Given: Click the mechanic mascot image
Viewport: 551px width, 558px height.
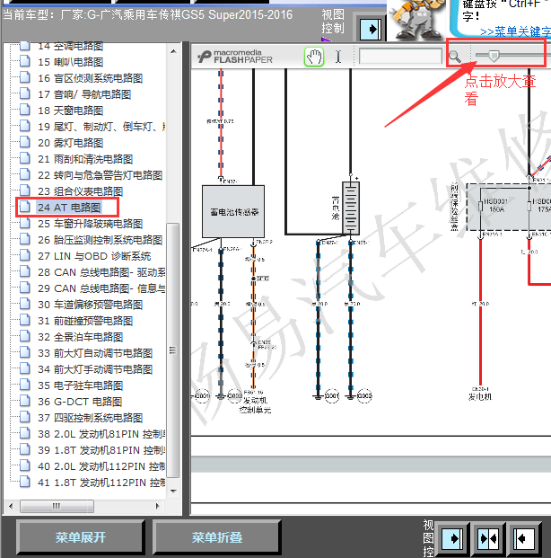Looking at the screenshot, I should click(x=415, y=20).
